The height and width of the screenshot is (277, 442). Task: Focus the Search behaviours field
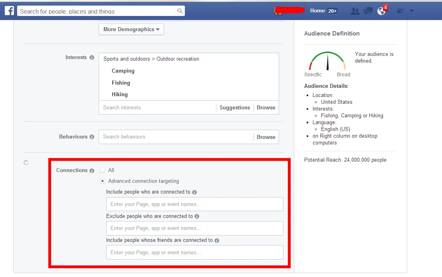pos(176,137)
